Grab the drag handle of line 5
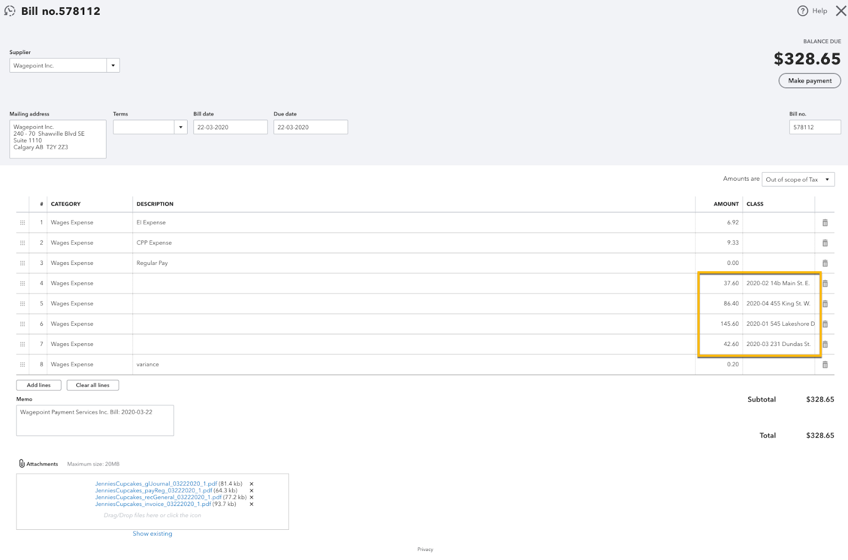 pyautogui.click(x=22, y=304)
